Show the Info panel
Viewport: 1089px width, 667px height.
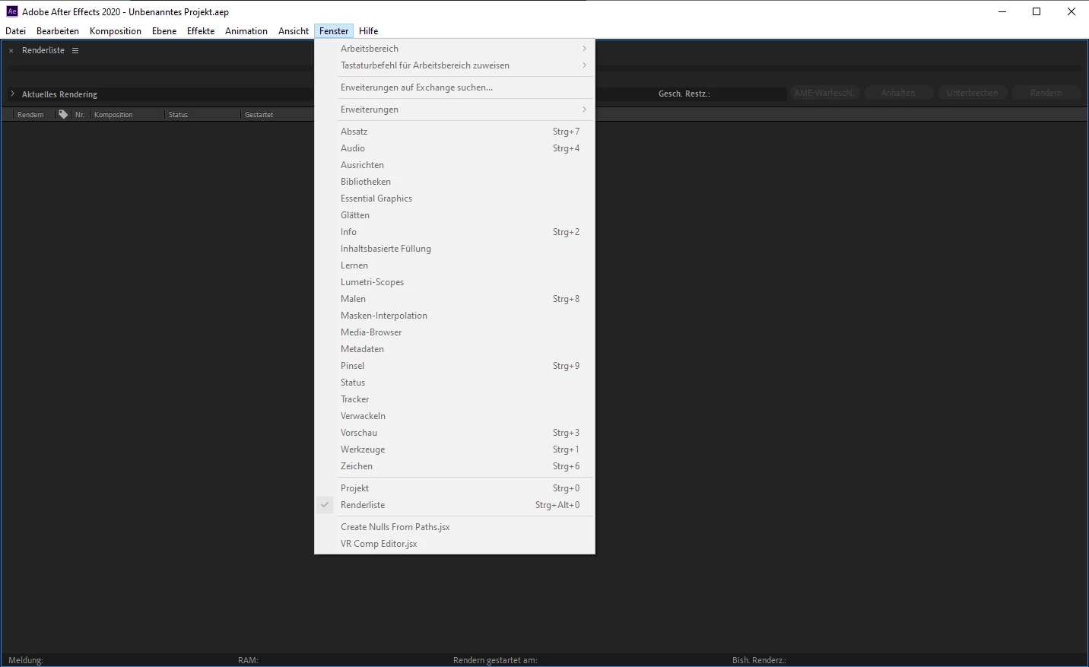click(455, 232)
